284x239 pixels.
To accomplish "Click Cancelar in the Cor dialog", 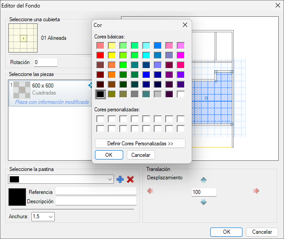I will (141, 155).
